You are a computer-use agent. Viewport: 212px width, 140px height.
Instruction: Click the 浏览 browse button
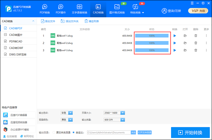[x=133, y=132]
